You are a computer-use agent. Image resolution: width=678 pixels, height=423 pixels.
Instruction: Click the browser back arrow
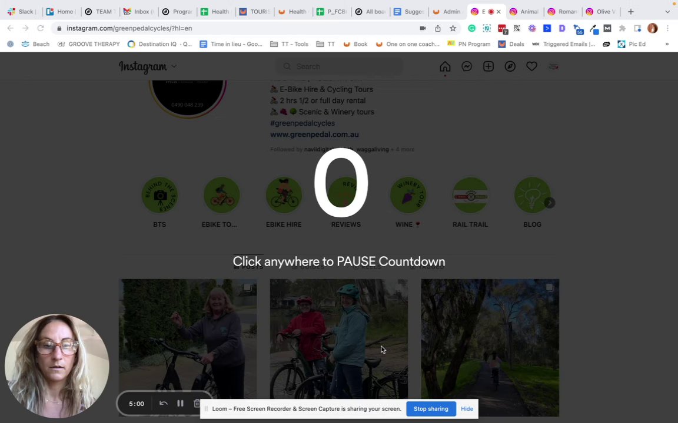point(11,28)
